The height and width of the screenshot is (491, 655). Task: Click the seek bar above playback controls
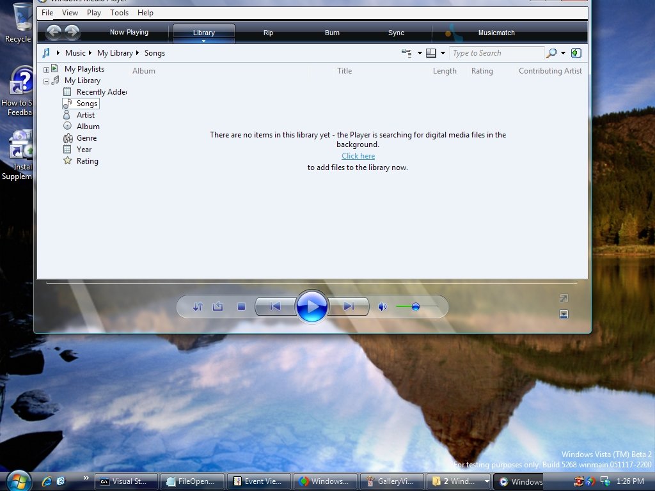[x=312, y=283]
